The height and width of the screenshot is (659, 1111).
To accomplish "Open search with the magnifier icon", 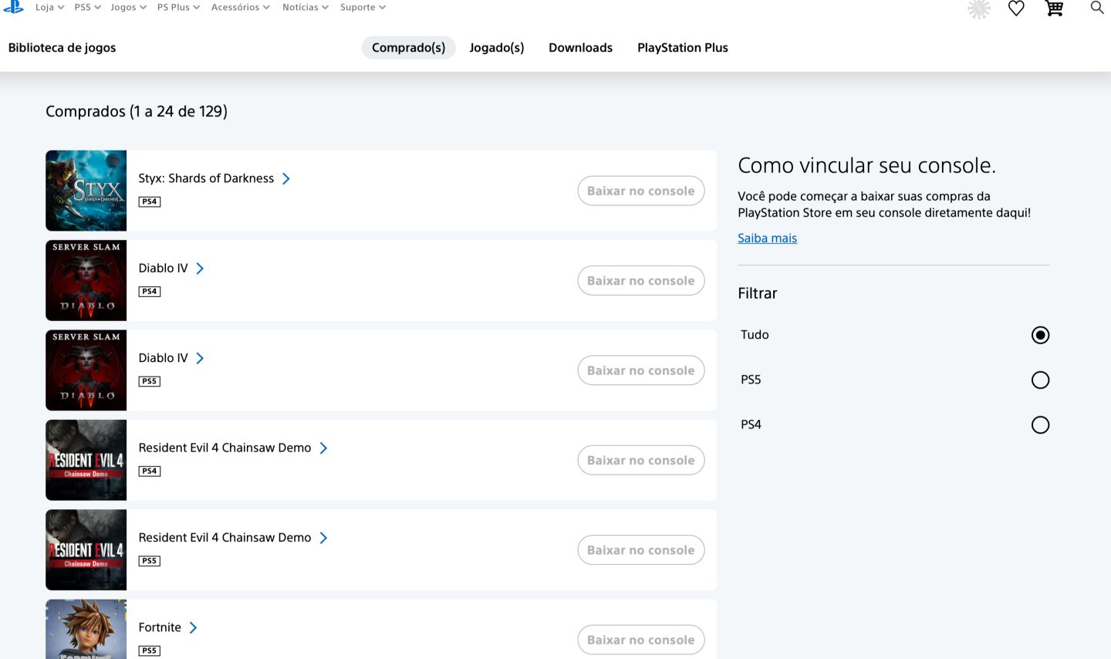I will 1096,8.
